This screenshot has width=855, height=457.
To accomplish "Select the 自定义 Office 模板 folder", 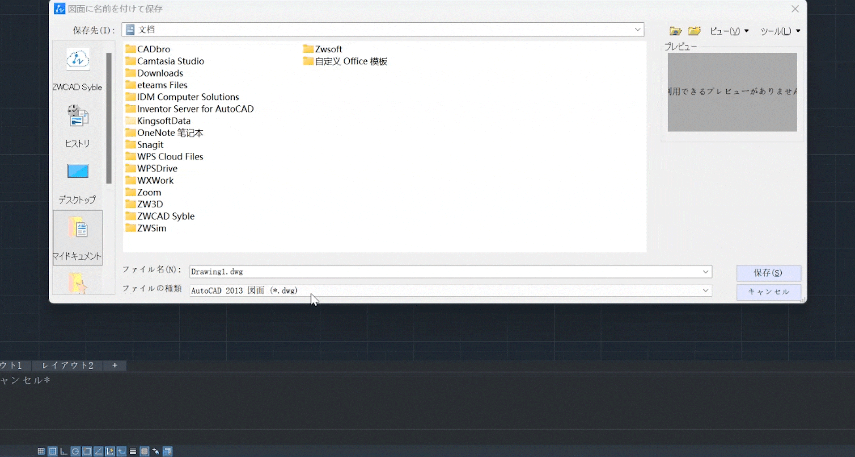I will tap(346, 61).
